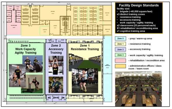Click '- rehabilitation / recondition area' legend label

click(x=146, y=60)
